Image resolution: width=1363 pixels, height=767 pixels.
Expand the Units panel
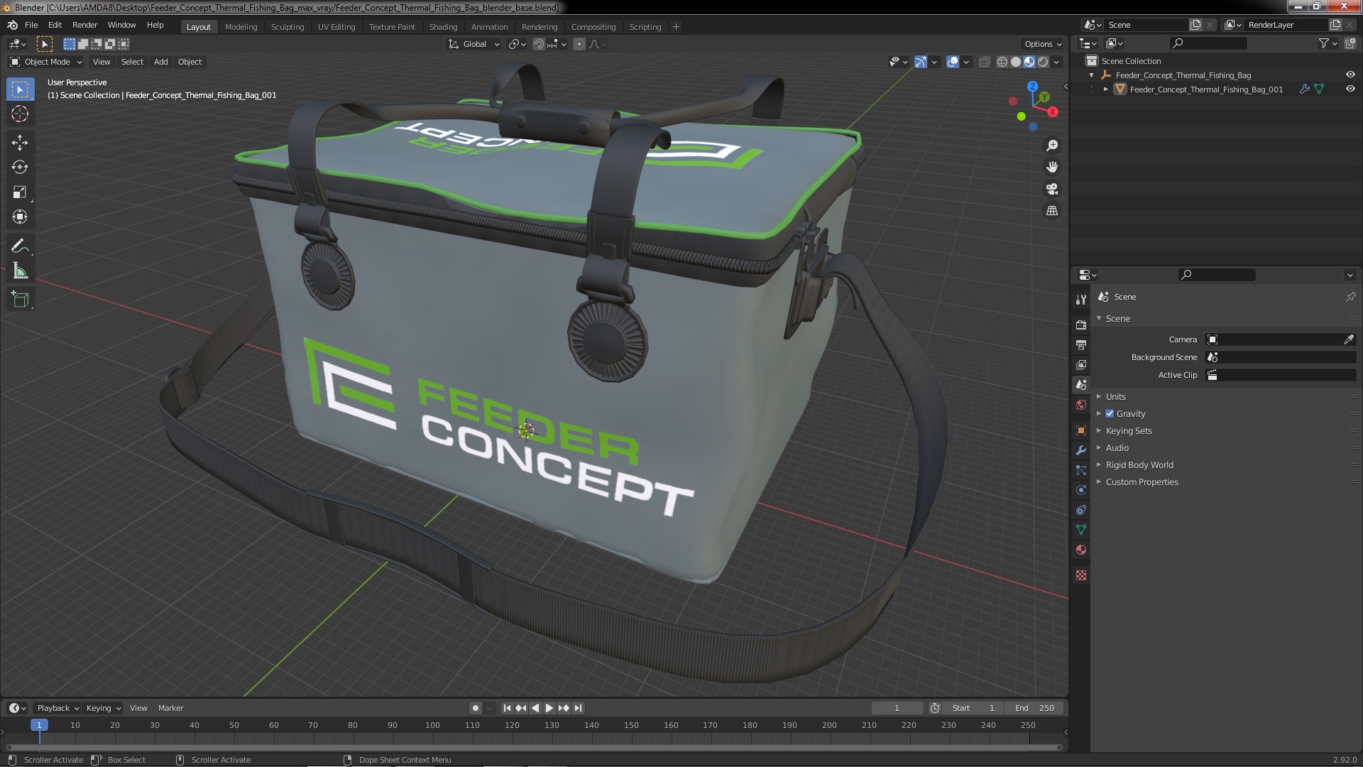tap(1115, 396)
